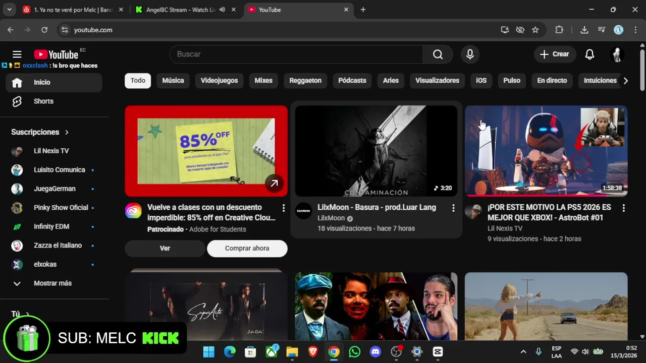The width and height of the screenshot is (646, 363).
Task: Open a new browser tab
Action: pyautogui.click(x=363, y=10)
